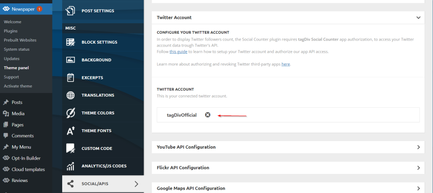Screen dimensions: 433x193
Task: Click the Excerpts clipboard icon
Action: pos(71,77)
